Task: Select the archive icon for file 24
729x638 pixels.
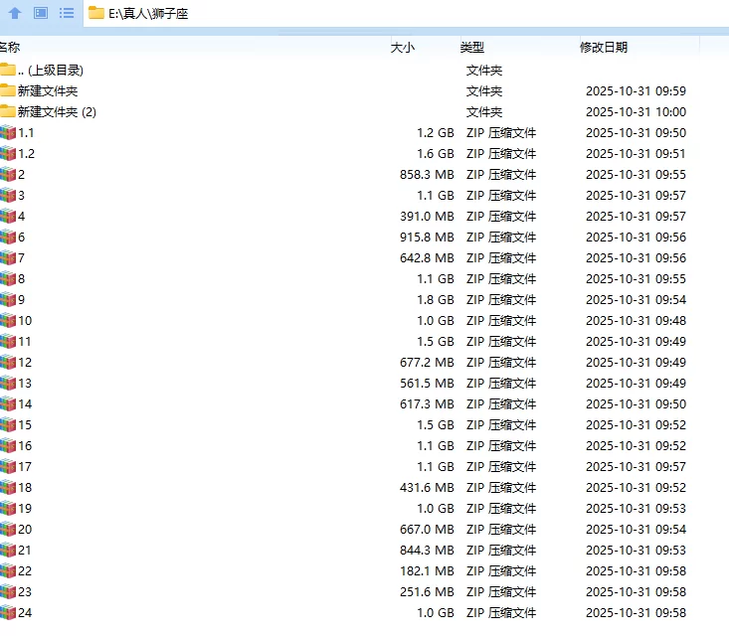Action: point(8,613)
